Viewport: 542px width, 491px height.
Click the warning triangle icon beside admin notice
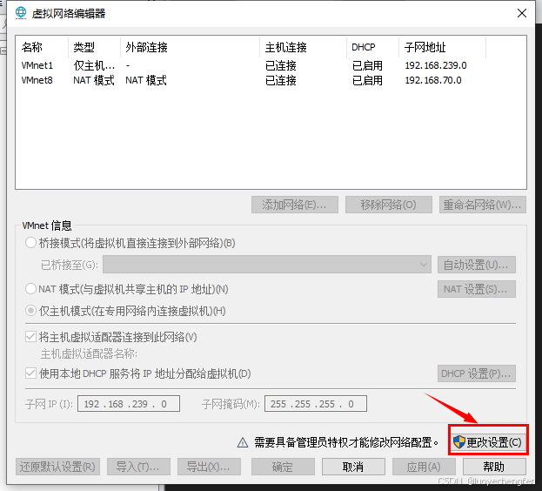pyautogui.click(x=243, y=442)
